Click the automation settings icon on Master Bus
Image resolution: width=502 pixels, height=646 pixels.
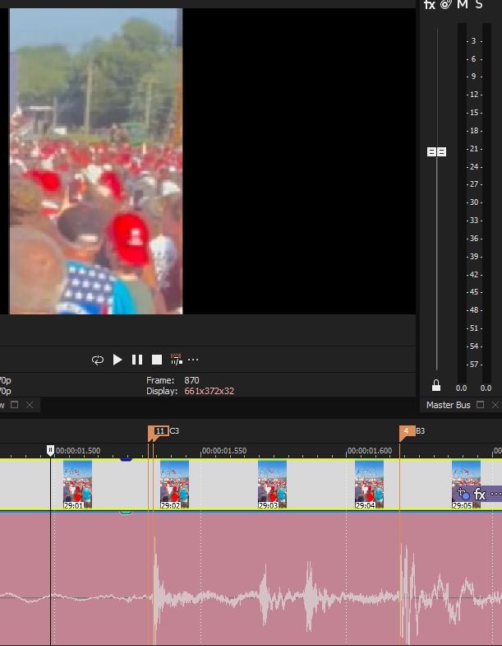pyautogui.click(x=445, y=5)
